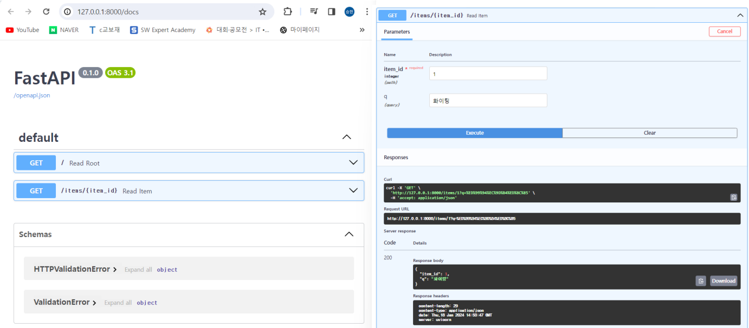Reload the page with the refresh icon

[x=46, y=11]
